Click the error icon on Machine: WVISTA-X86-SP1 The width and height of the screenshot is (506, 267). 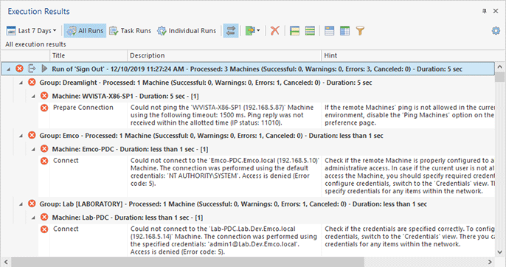pyautogui.click(x=44, y=96)
